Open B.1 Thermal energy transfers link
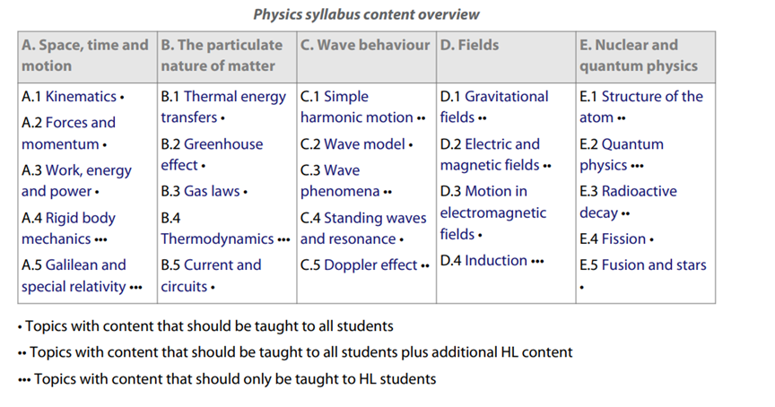Image resolution: width=775 pixels, height=407 pixels. click(223, 108)
